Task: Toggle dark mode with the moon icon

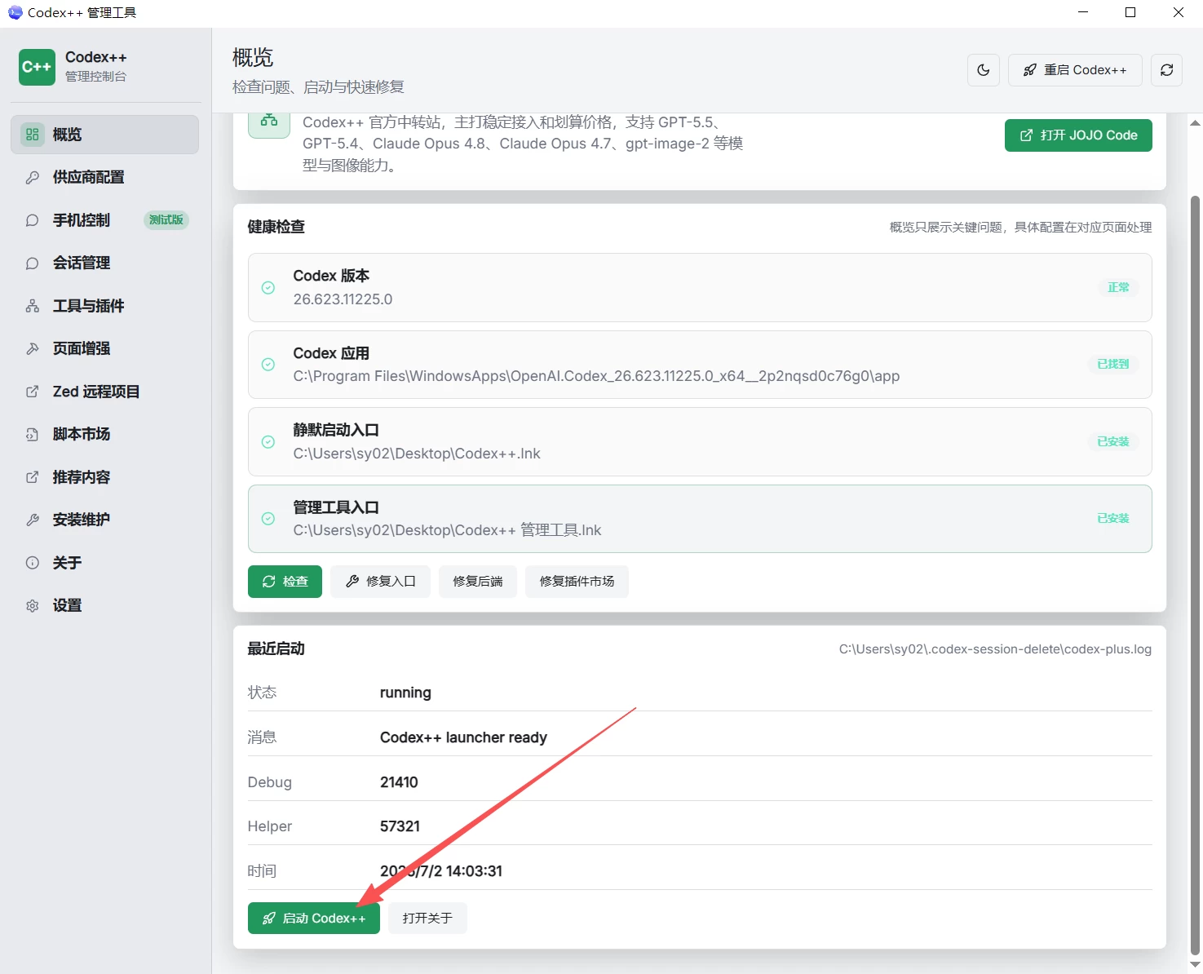Action: [984, 70]
